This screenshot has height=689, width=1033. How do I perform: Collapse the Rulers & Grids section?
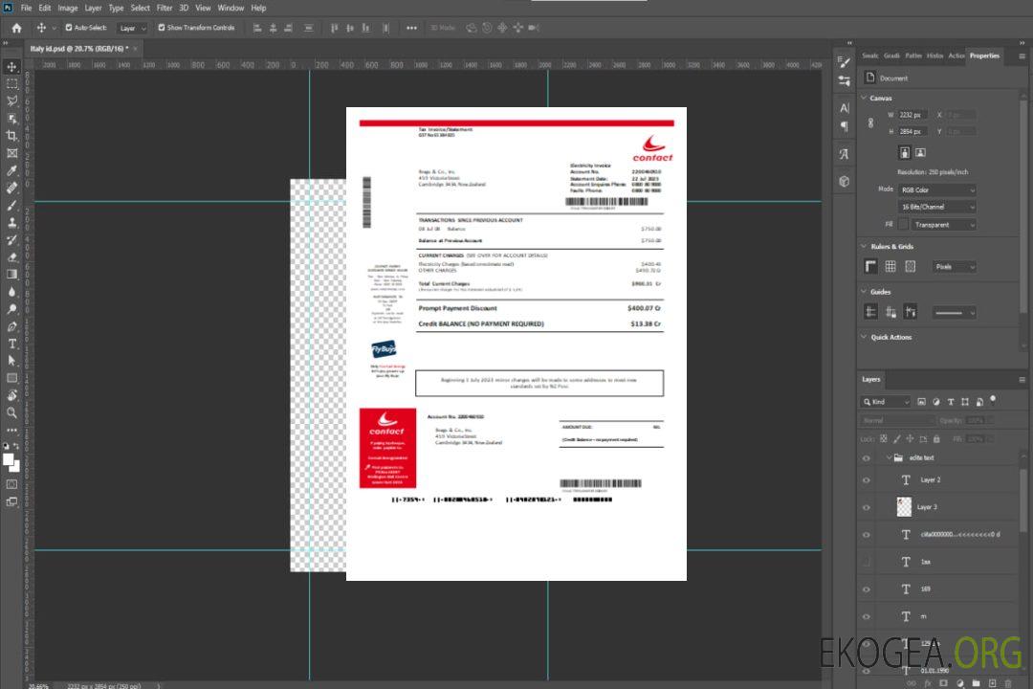[865, 246]
